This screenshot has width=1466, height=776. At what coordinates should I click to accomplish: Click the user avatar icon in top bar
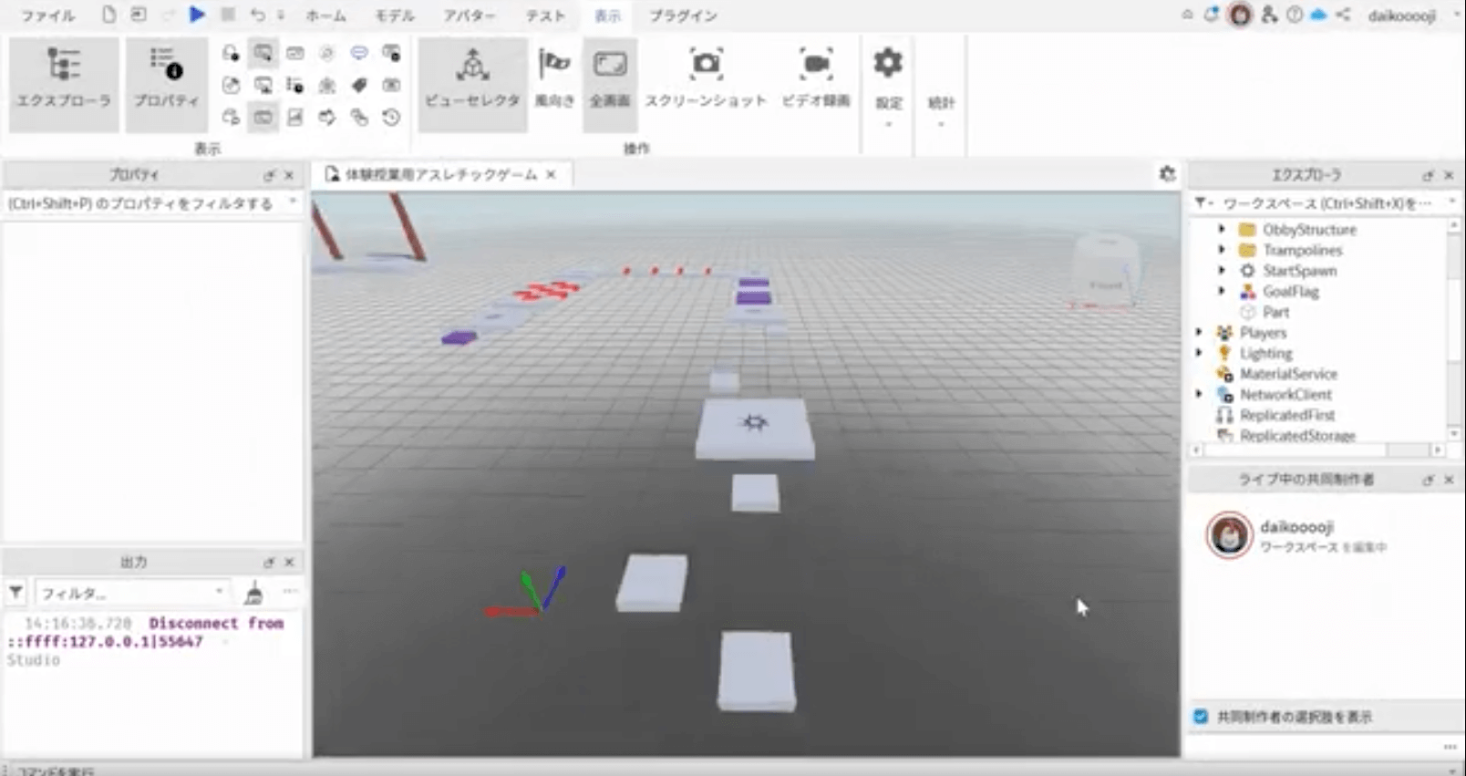(x=1240, y=15)
